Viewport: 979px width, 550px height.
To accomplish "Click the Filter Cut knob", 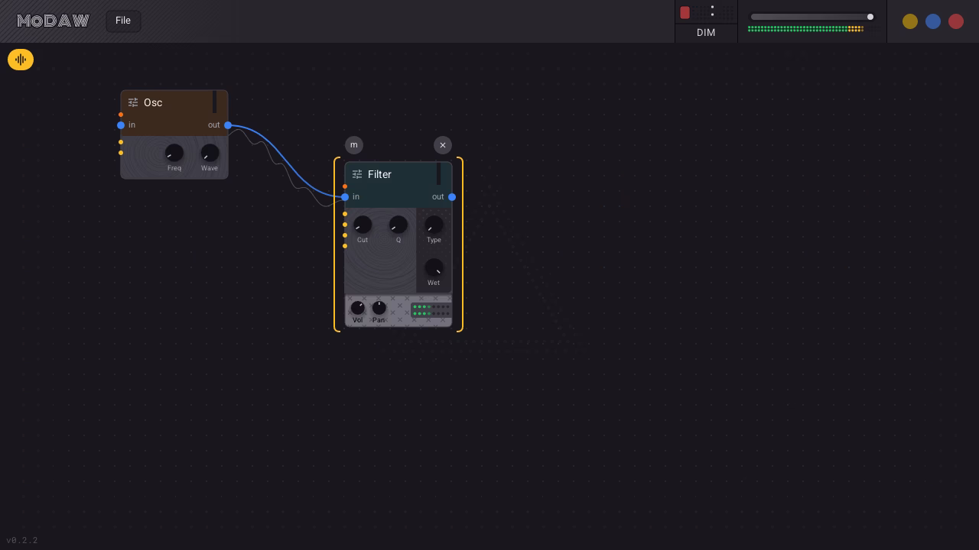I will (x=363, y=225).
